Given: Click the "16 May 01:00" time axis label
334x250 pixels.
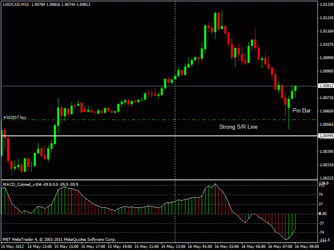Looking at the screenshot, I should pyautogui.click(x=200, y=247).
